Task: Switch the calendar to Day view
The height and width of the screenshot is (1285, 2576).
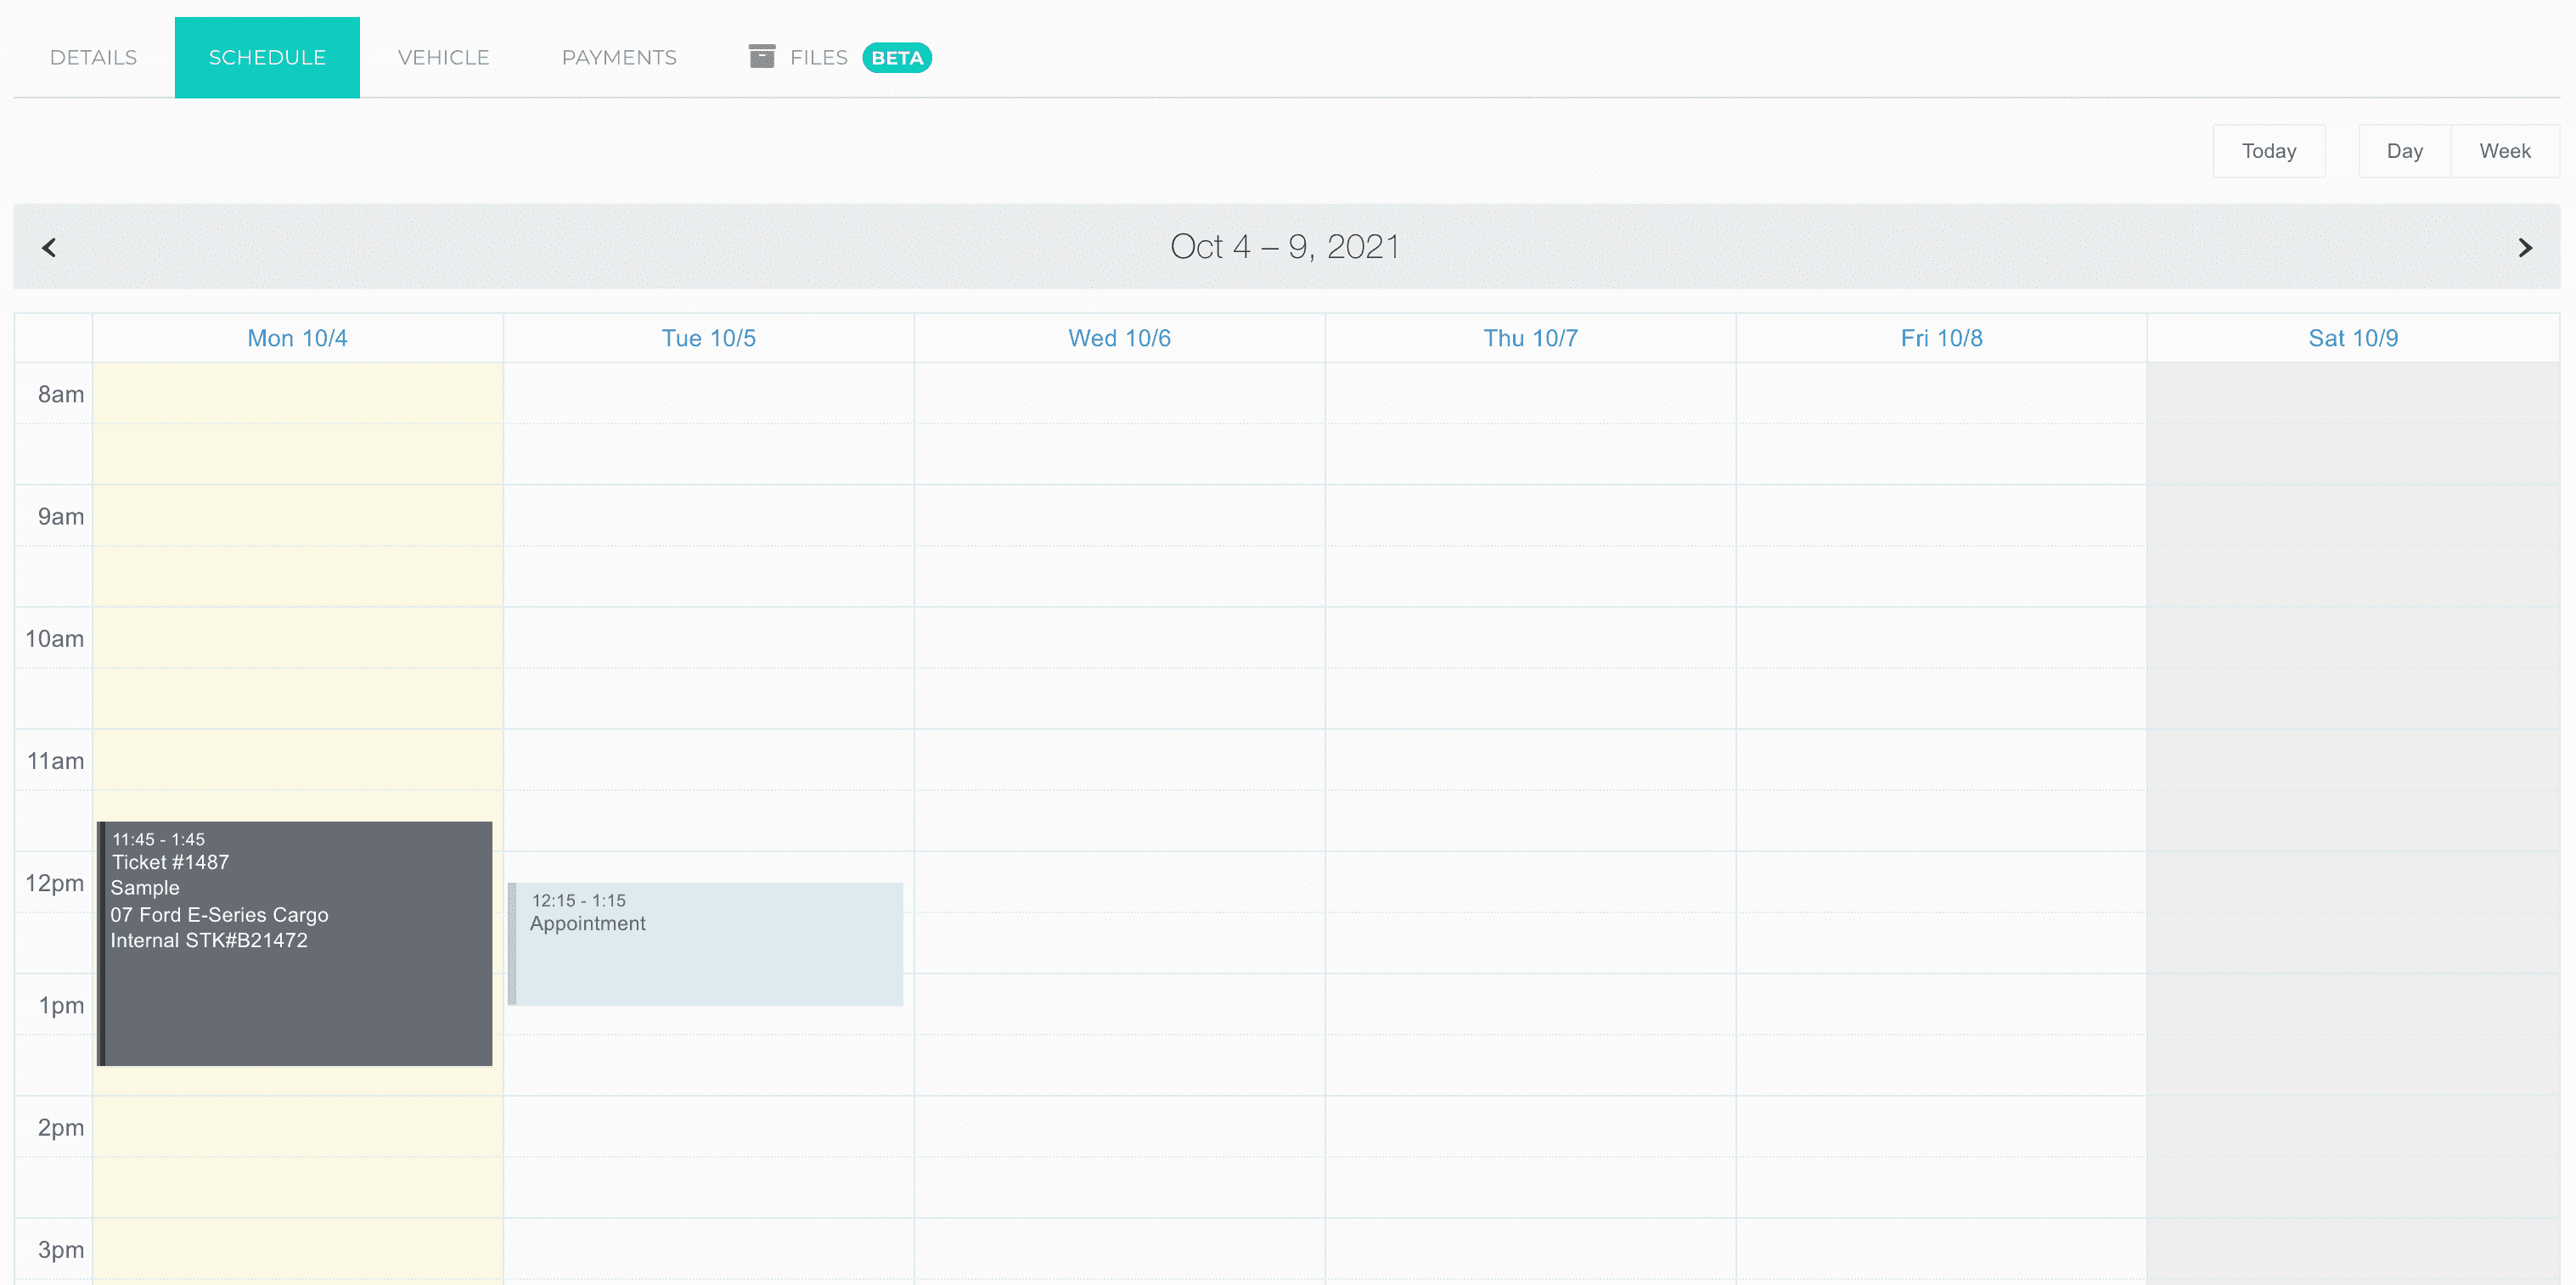Action: tap(2404, 151)
